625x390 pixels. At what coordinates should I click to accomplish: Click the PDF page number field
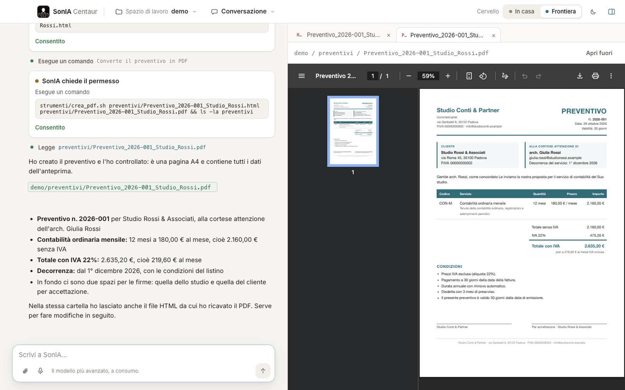tap(373, 76)
